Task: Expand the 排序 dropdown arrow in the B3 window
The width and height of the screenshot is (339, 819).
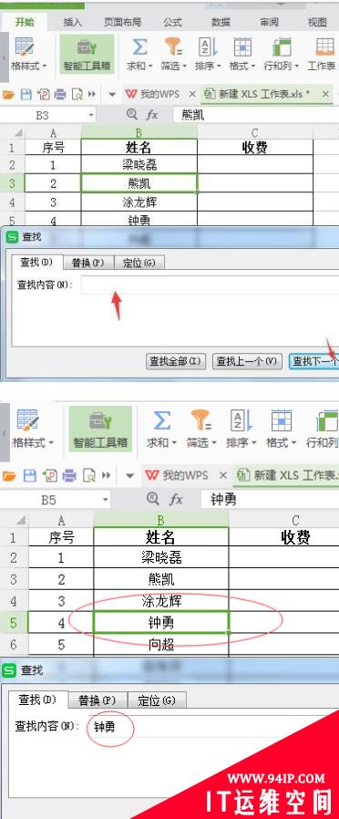Action: click(219, 67)
